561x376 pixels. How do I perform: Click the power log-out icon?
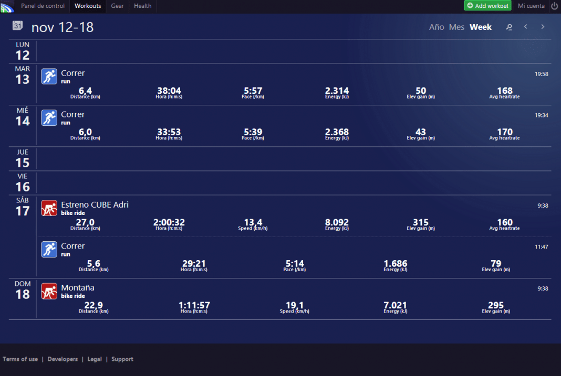(555, 6)
